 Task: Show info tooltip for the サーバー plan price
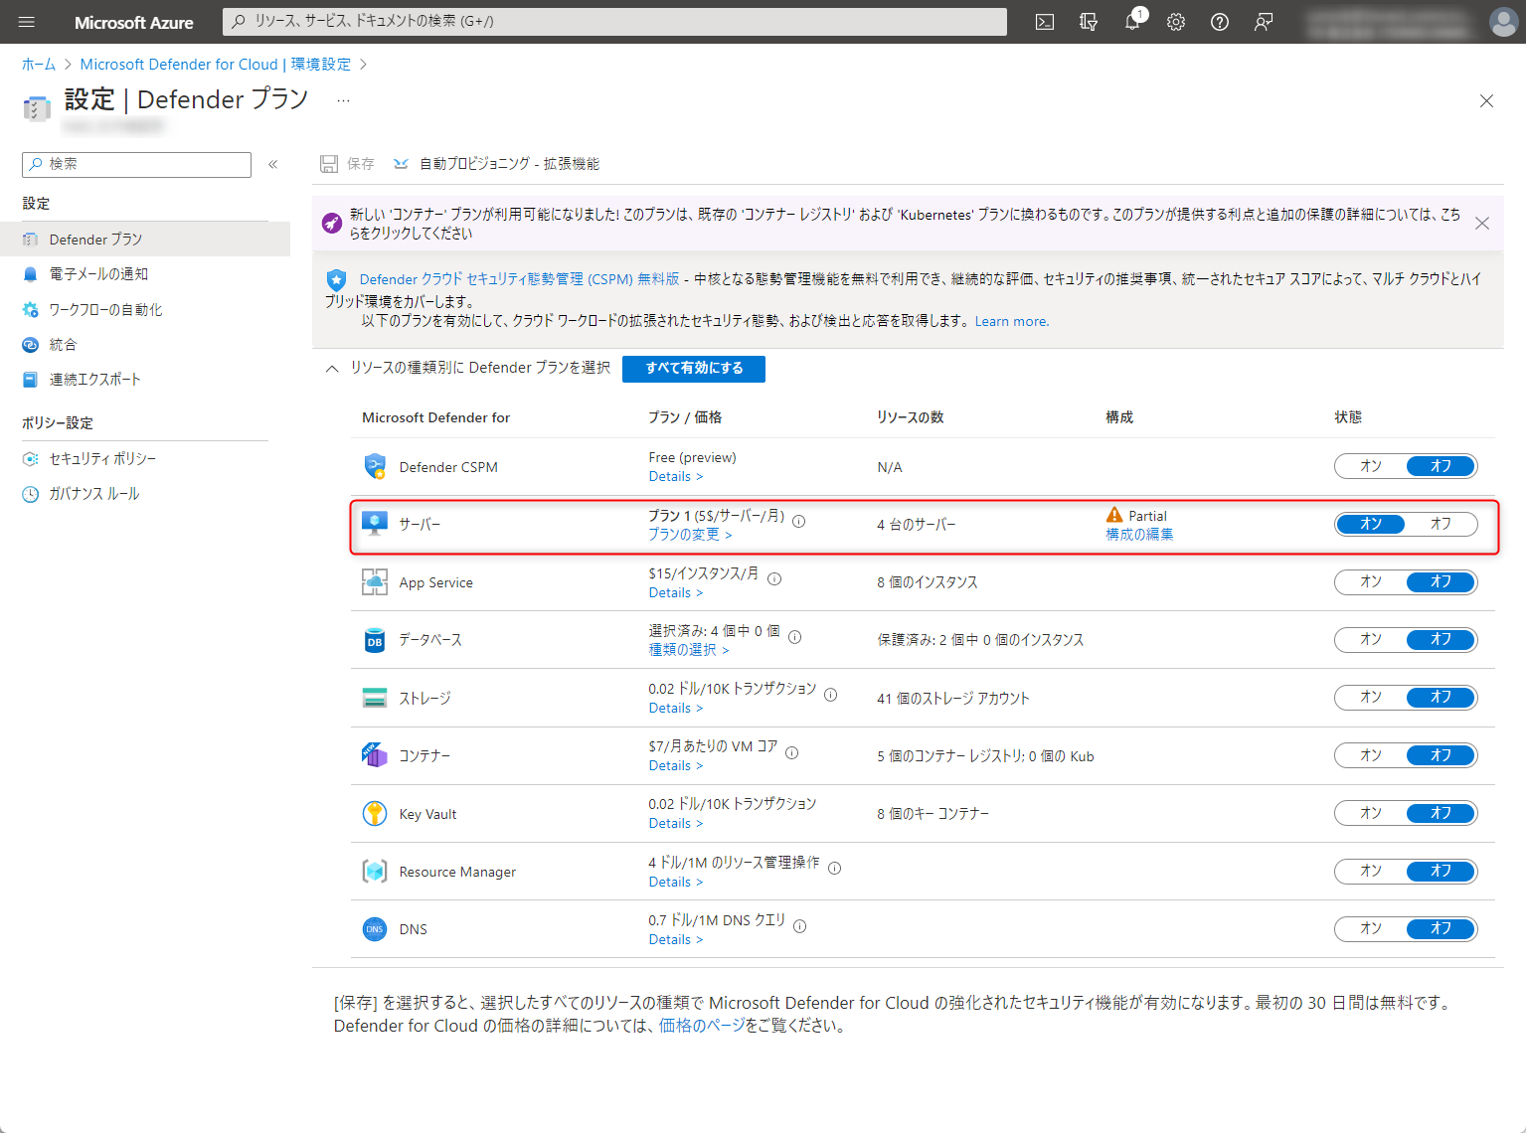tap(799, 521)
